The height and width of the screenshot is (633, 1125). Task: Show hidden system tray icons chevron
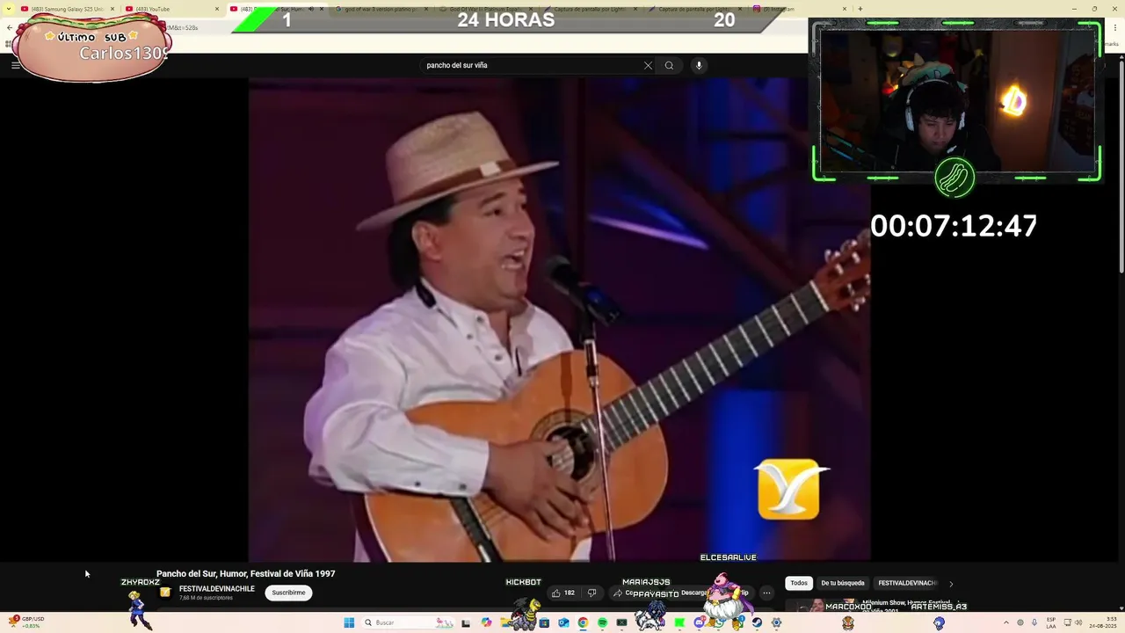(x=1006, y=622)
